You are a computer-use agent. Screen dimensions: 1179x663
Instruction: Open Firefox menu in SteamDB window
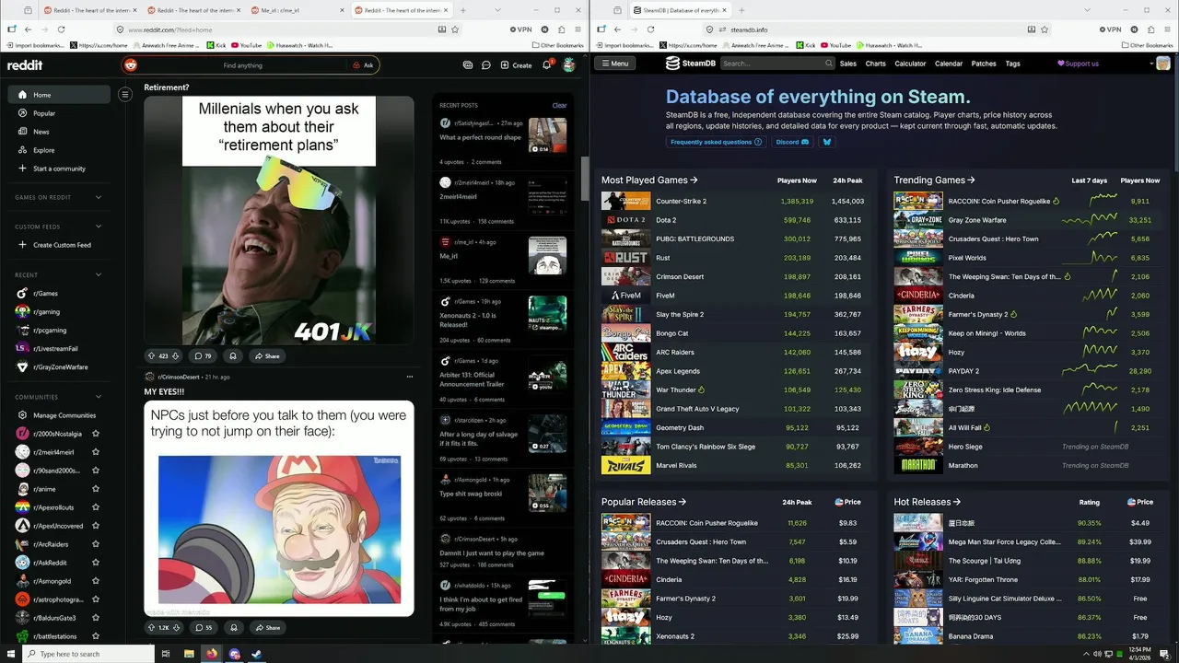[x=1166, y=29]
